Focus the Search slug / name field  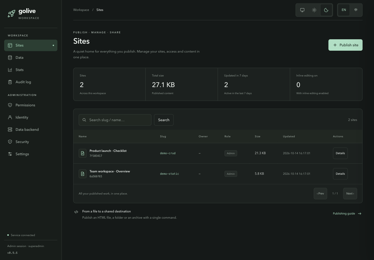115,120
